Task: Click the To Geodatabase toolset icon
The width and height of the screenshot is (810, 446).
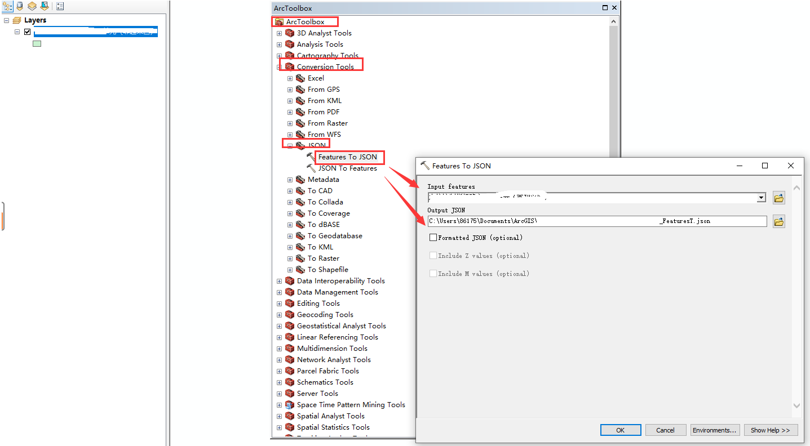Action: [300, 236]
